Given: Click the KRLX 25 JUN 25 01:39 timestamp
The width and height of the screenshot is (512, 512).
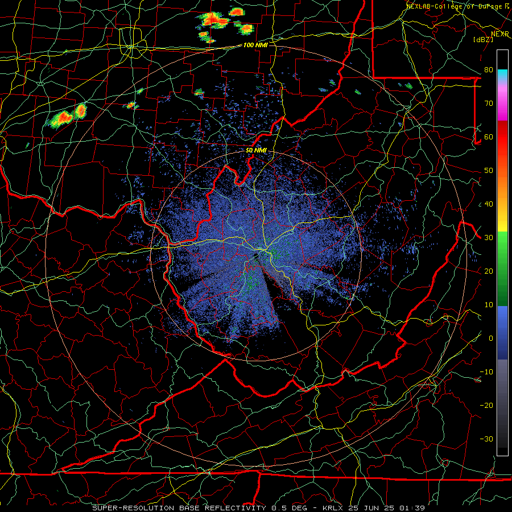Looking at the screenshot, I should coord(374,508).
